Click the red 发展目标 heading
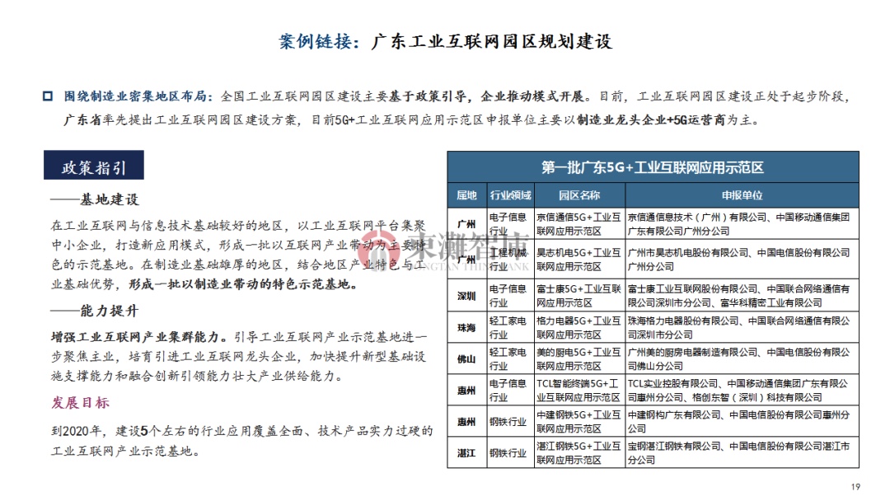The image size is (890, 501). coord(81,403)
